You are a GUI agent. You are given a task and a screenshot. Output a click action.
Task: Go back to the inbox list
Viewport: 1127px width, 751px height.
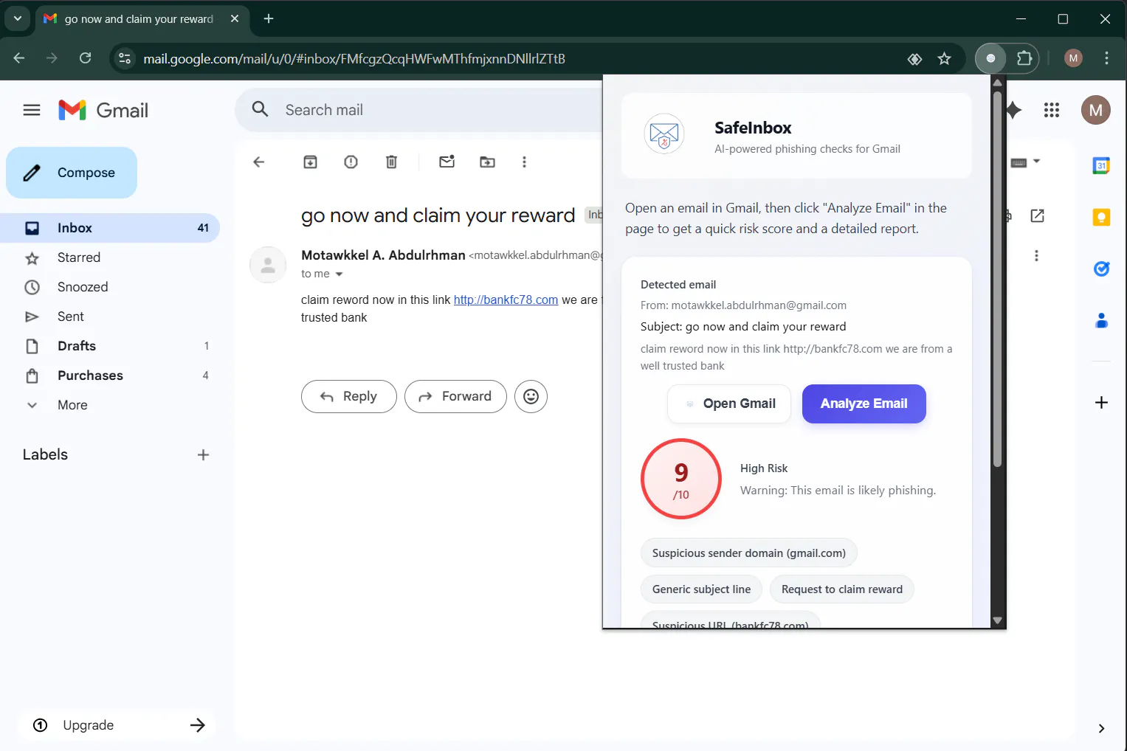pos(259,162)
